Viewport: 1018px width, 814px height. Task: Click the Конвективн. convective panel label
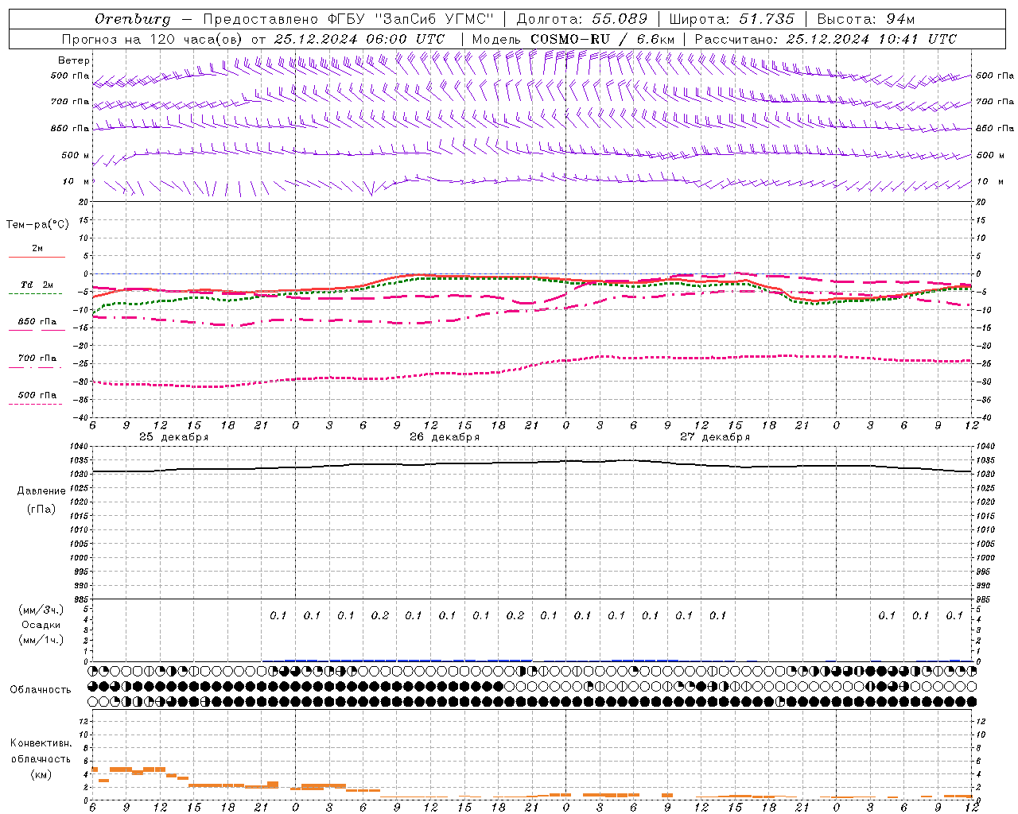pyautogui.click(x=41, y=743)
